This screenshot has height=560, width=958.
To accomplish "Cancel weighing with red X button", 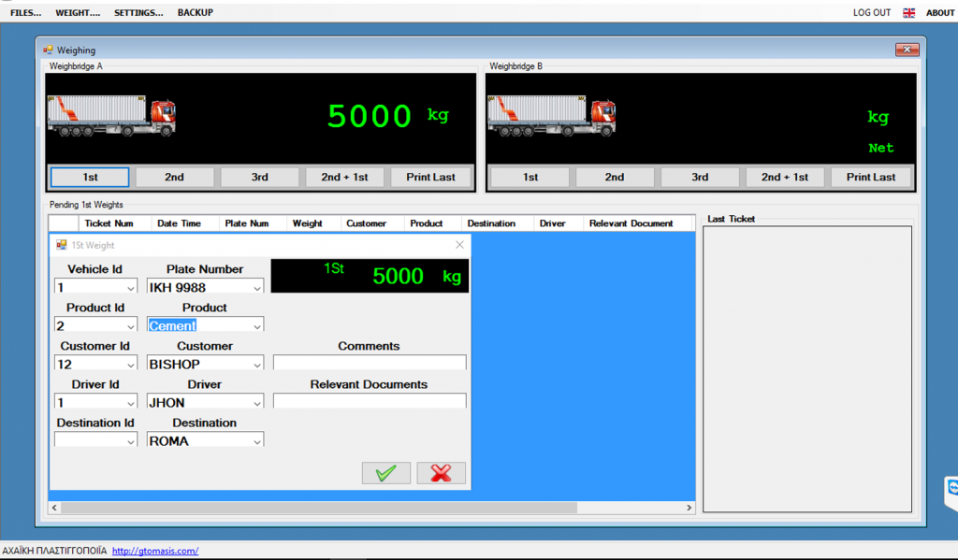I will pos(441,473).
